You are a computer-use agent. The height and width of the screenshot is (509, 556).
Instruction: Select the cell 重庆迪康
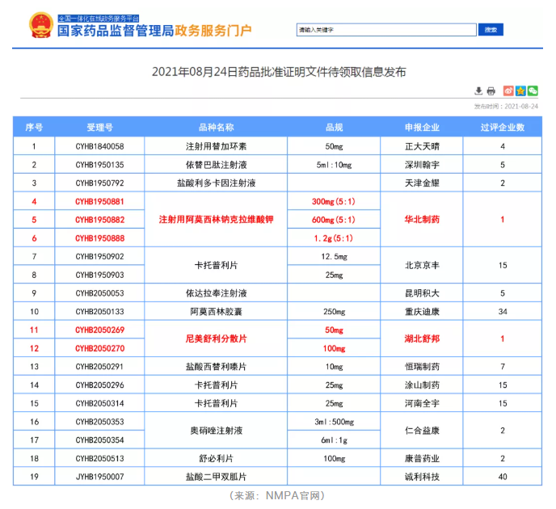pos(422,312)
